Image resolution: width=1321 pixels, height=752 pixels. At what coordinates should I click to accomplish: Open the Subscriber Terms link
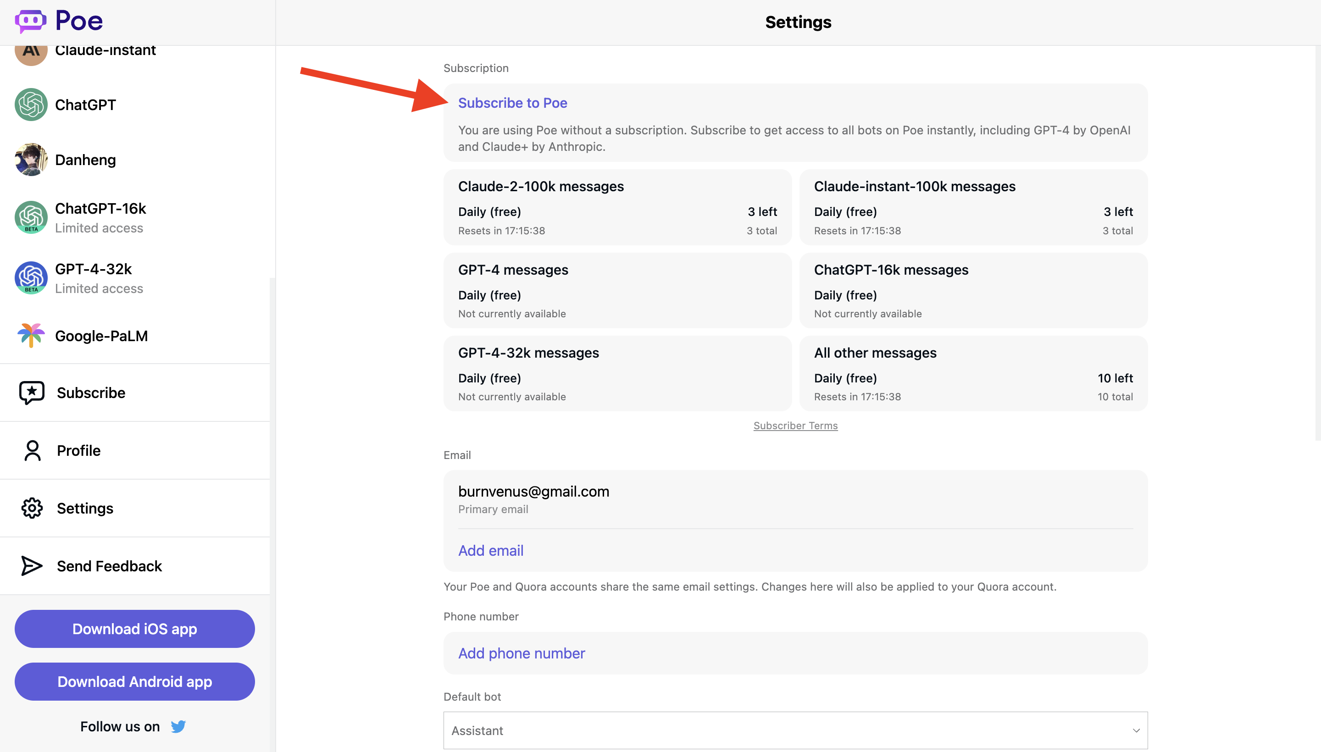795,426
